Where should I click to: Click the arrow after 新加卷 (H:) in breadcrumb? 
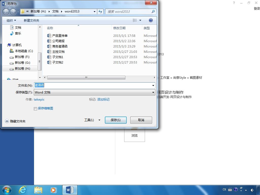pyautogui.click(x=49, y=11)
